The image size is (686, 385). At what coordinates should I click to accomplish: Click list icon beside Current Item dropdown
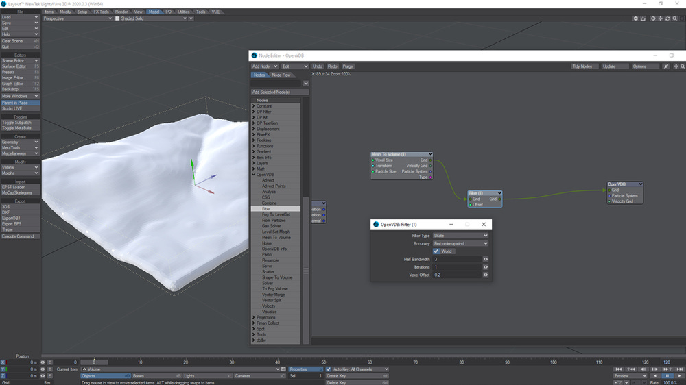pyautogui.click(x=283, y=369)
